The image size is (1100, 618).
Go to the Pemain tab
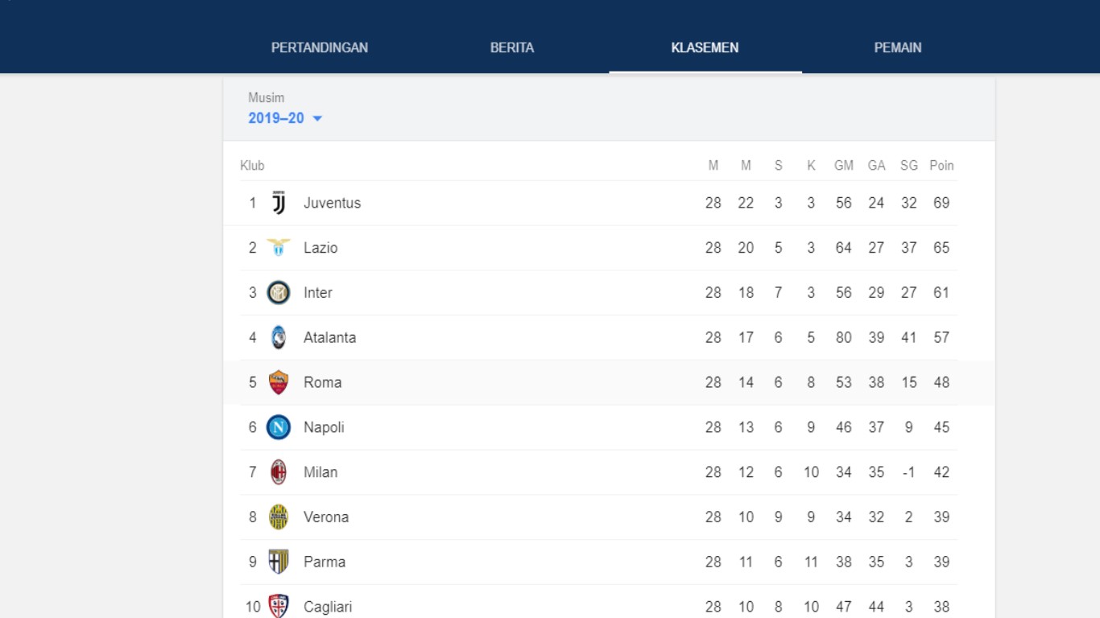(898, 47)
